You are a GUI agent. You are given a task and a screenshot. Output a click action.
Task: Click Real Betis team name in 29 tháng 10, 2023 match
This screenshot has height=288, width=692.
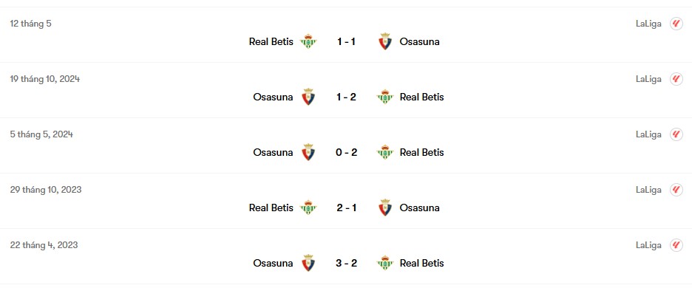point(271,208)
